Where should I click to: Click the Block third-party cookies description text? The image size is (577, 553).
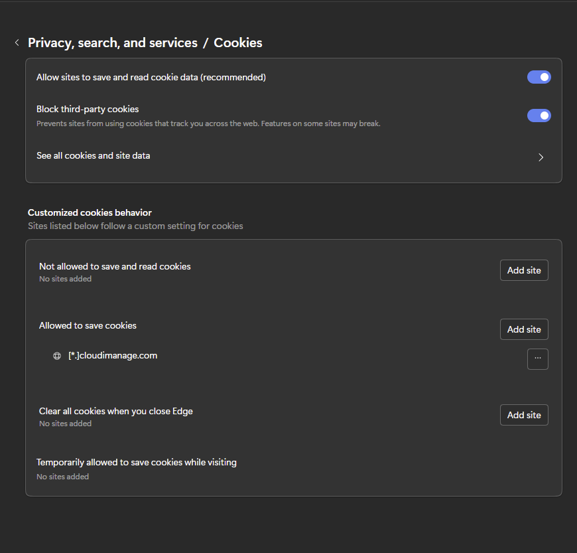pos(208,123)
